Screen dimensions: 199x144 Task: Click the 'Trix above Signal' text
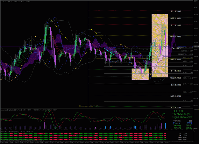(181, 114)
